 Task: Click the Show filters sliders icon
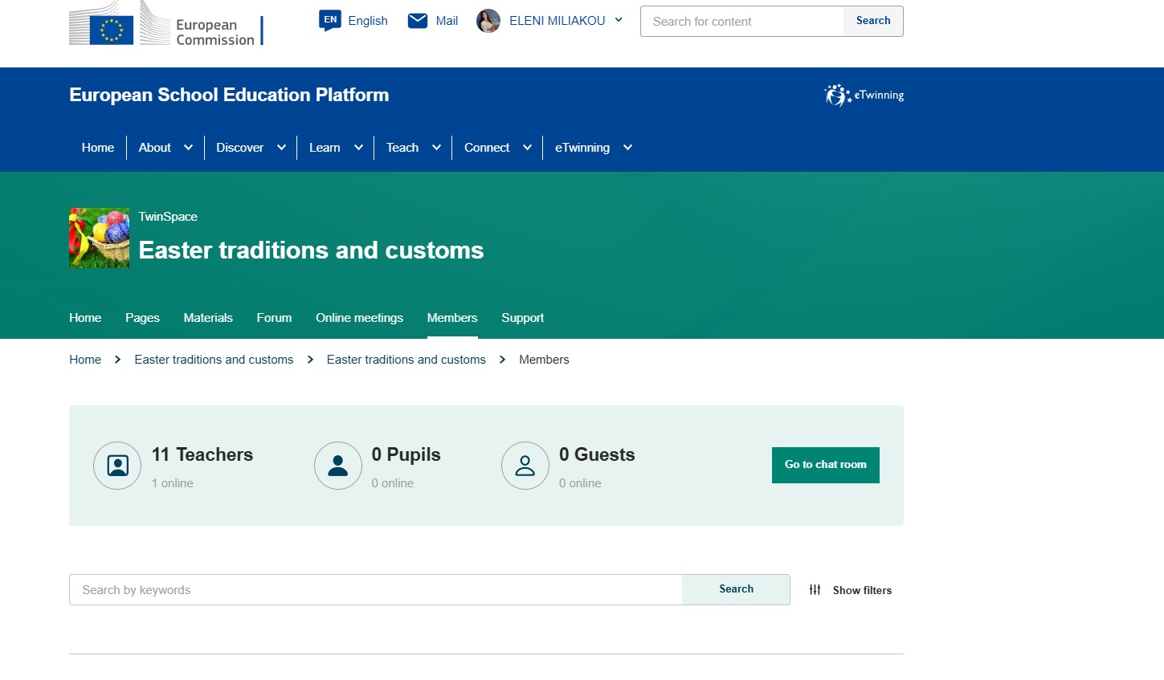tap(815, 590)
